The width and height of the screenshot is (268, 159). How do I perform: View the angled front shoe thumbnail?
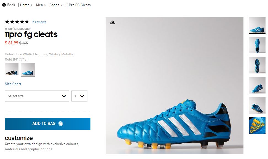pos(257,85)
